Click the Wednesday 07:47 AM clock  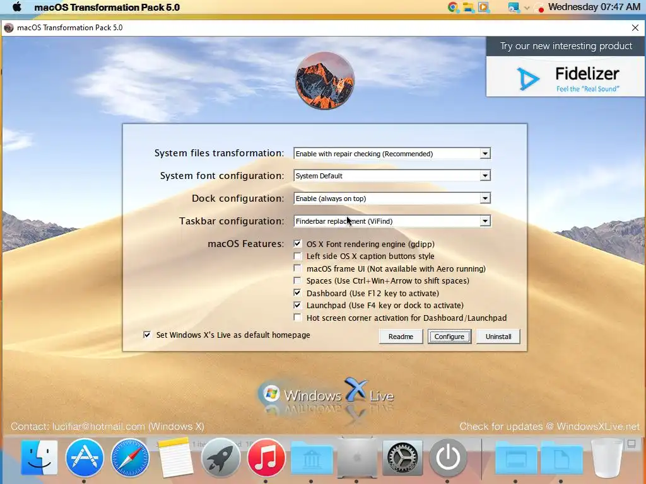pyautogui.click(x=594, y=7)
